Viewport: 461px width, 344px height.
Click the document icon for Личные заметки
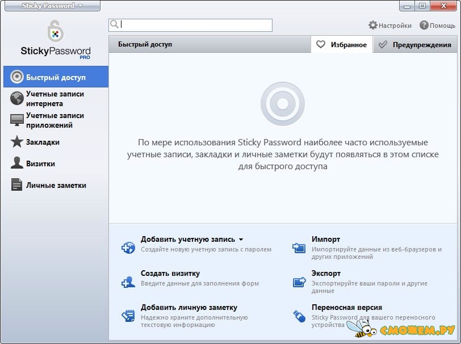tap(16, 184)
